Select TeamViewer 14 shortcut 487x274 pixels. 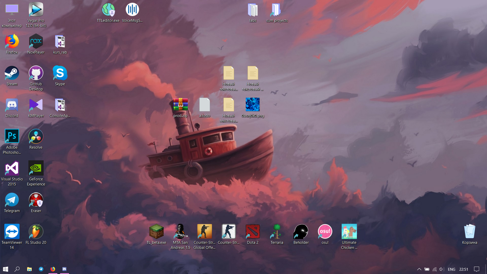coord(12,237)
